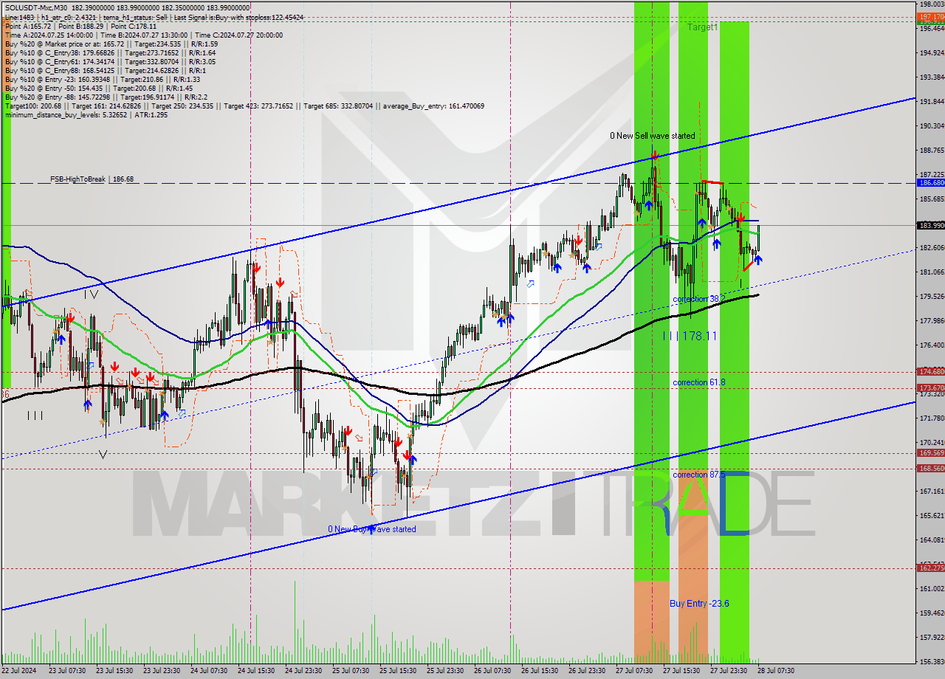Screen dimensions: 945x679
Task: Click the 'Buy %10 @ C_Entry38: 179.66826' line
Action: click(x=111, y=52)
